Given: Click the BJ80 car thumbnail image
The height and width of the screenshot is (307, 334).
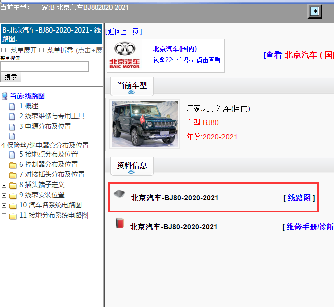Looking at the screenshot, I should click(144, 124).
